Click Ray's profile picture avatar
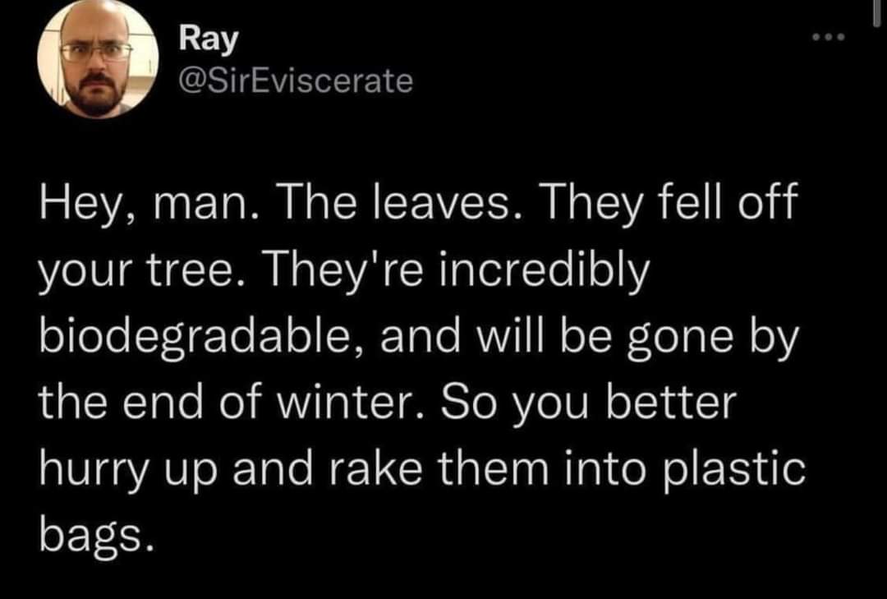Screen dimensions: 887x599 click(x=98, y=59)
